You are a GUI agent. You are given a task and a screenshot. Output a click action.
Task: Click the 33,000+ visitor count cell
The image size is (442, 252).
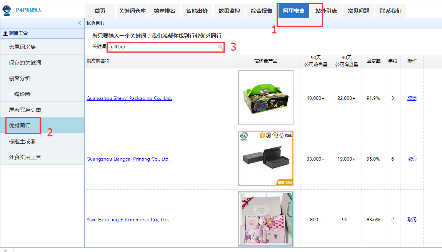(315, 159)
